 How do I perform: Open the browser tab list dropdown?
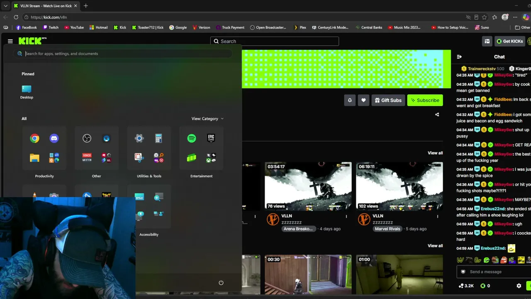point(5,6)
